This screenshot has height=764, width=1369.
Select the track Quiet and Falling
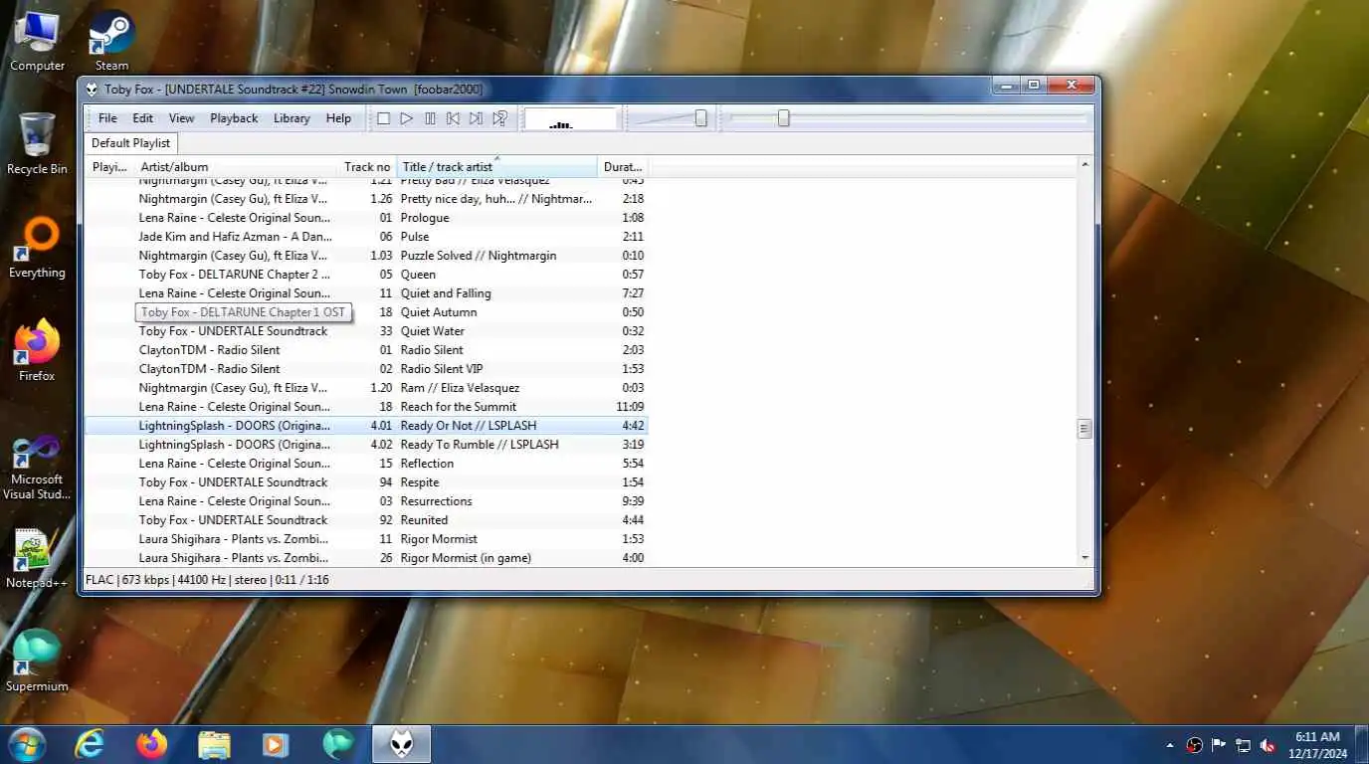(366, 293)
